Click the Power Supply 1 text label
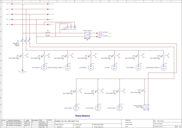 click(x=138, y=105)
